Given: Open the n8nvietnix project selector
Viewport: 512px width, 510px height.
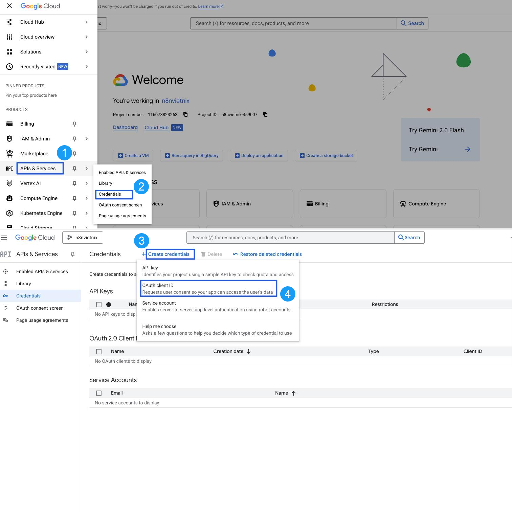Looking at the screenshot, I should 83,238.
